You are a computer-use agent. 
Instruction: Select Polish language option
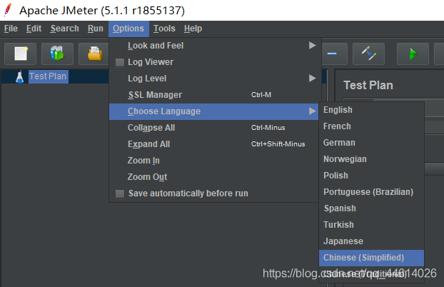pos(371,176)
